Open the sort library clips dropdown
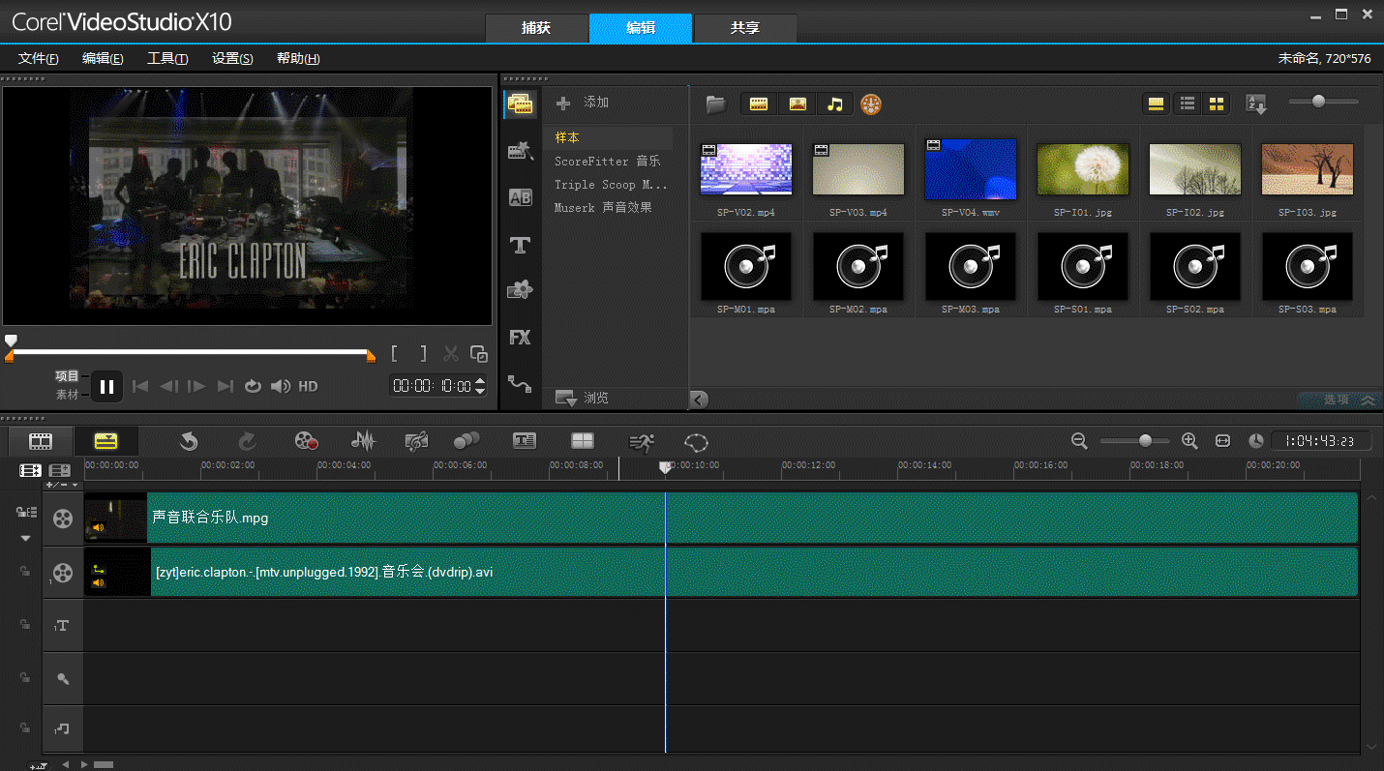 pos(1256,104)
